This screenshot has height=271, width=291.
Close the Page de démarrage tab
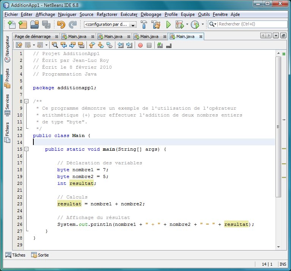(x=57, y=37)
